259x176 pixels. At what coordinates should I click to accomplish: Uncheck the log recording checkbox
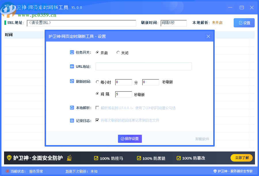pyautogui.click(x=98, y=121)
